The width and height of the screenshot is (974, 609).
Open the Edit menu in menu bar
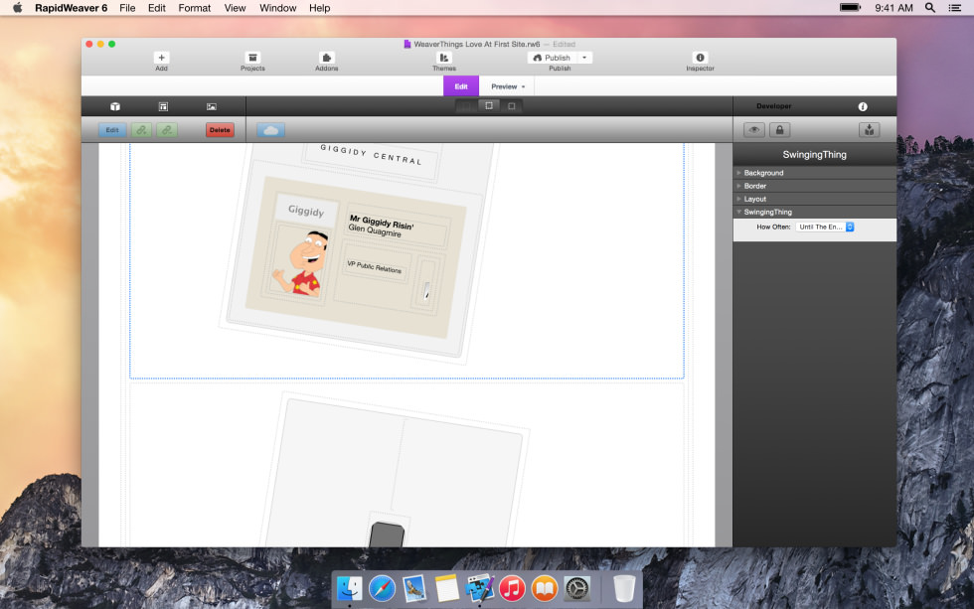(157, 8)
